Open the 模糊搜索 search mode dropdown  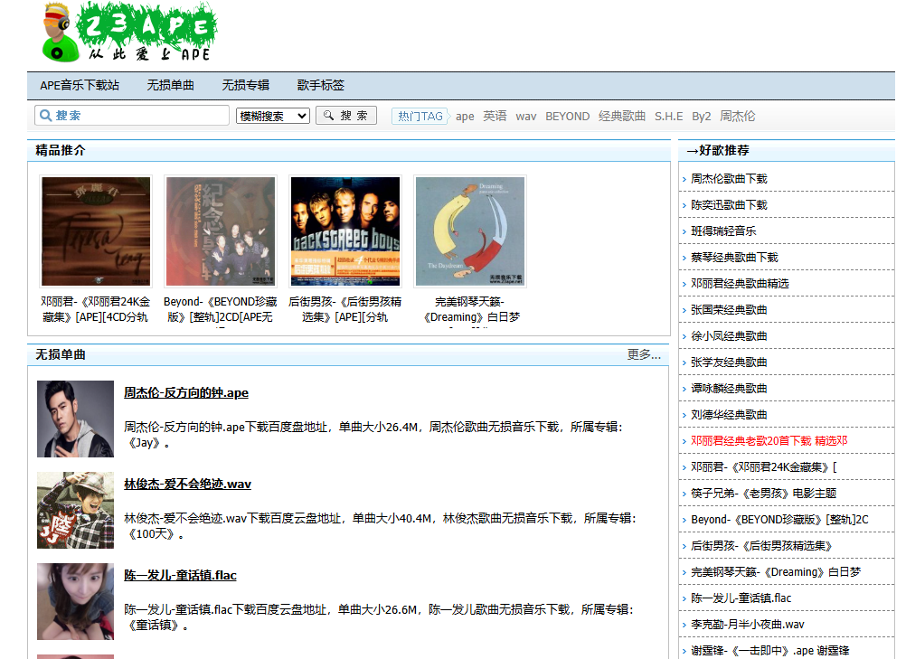272,116
